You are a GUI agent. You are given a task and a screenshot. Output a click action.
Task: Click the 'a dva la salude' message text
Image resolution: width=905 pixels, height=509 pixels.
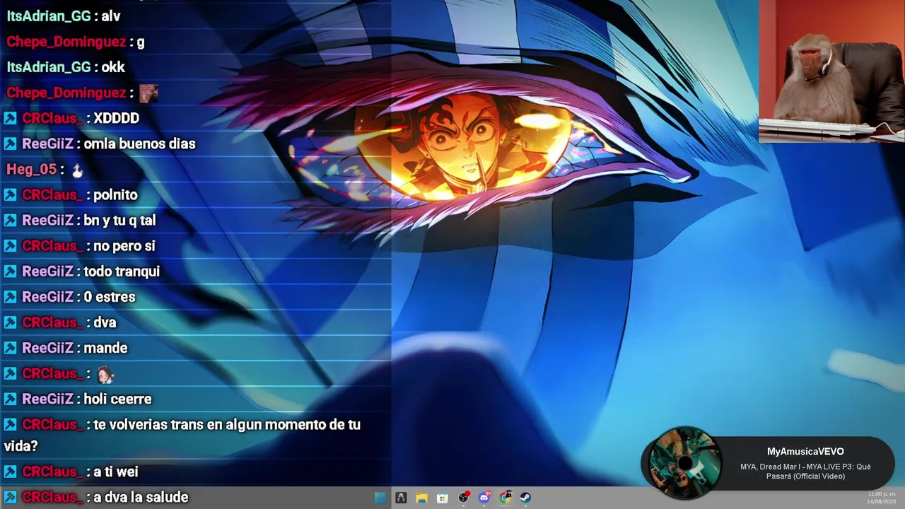(141, 497)
